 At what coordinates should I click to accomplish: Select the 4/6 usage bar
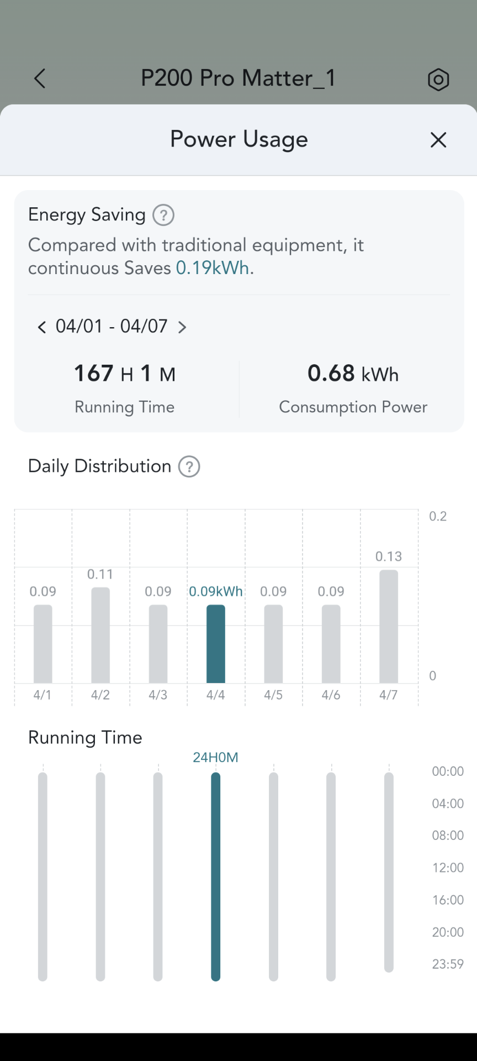pos(331,644)
